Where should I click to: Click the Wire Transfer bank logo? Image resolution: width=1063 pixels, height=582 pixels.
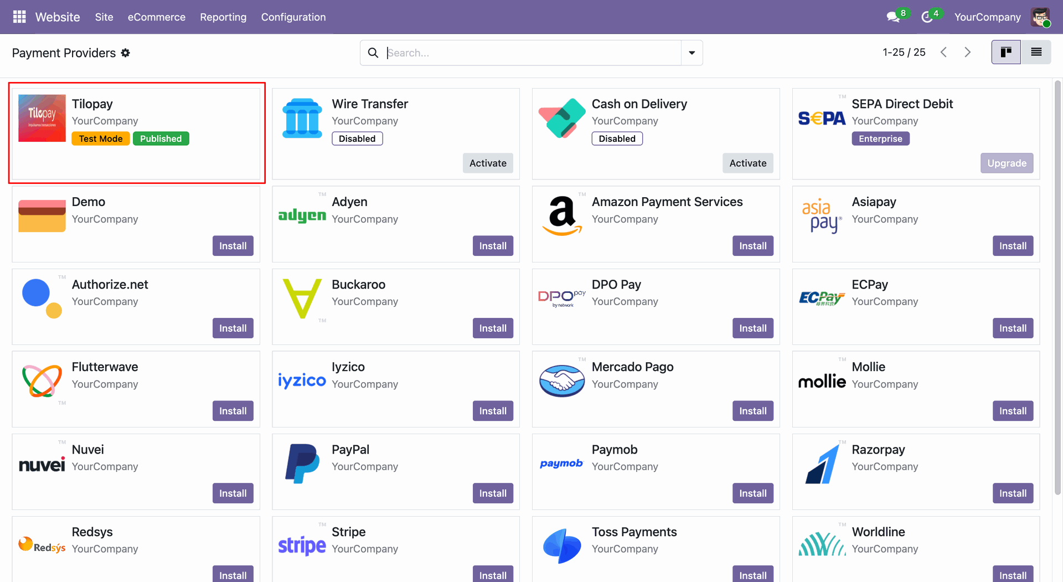click(302, 118)
